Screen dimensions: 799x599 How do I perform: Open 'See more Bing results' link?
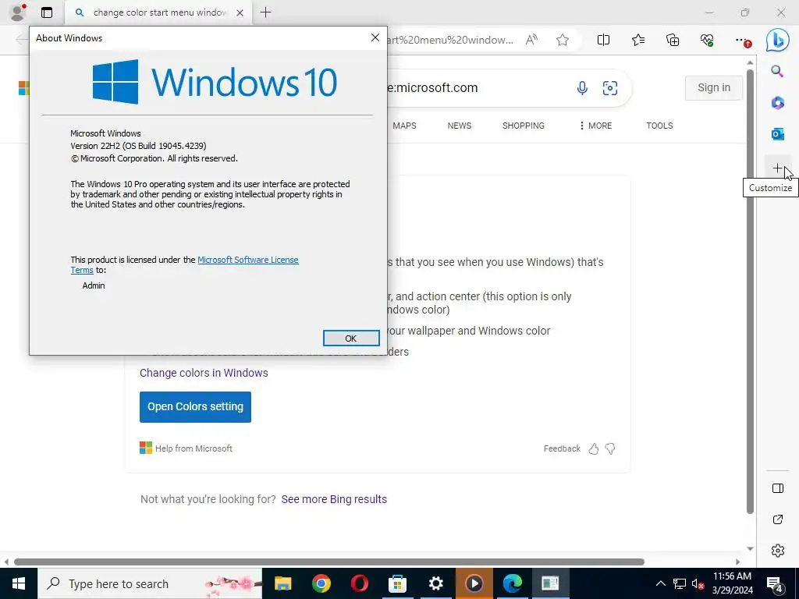tap(334, 499)
